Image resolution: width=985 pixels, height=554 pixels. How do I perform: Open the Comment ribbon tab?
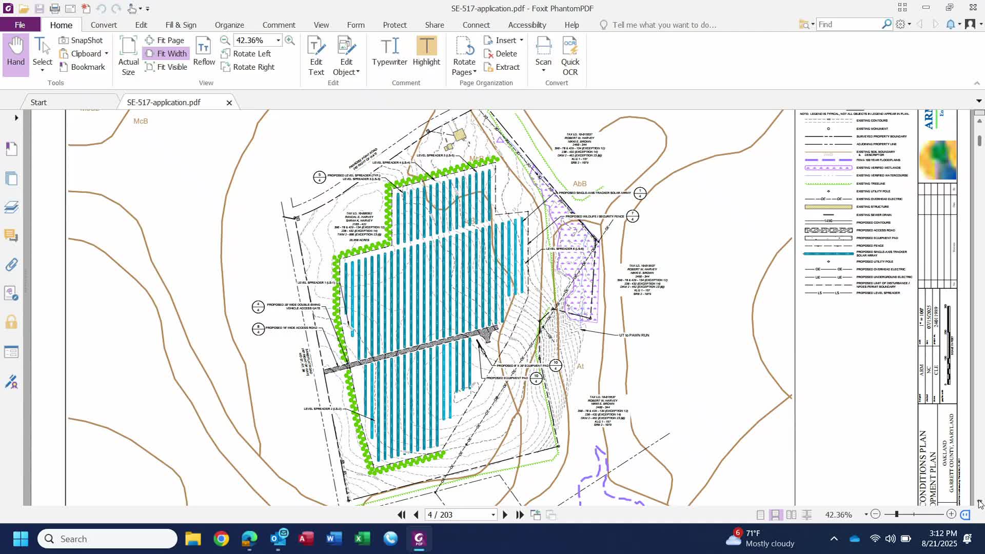pyautogui.click(x=279, y=25)
